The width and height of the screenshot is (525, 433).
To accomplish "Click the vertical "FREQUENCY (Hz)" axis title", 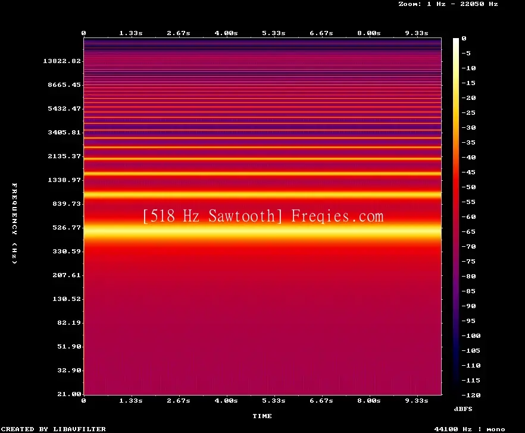I will [x=14, y=223].
